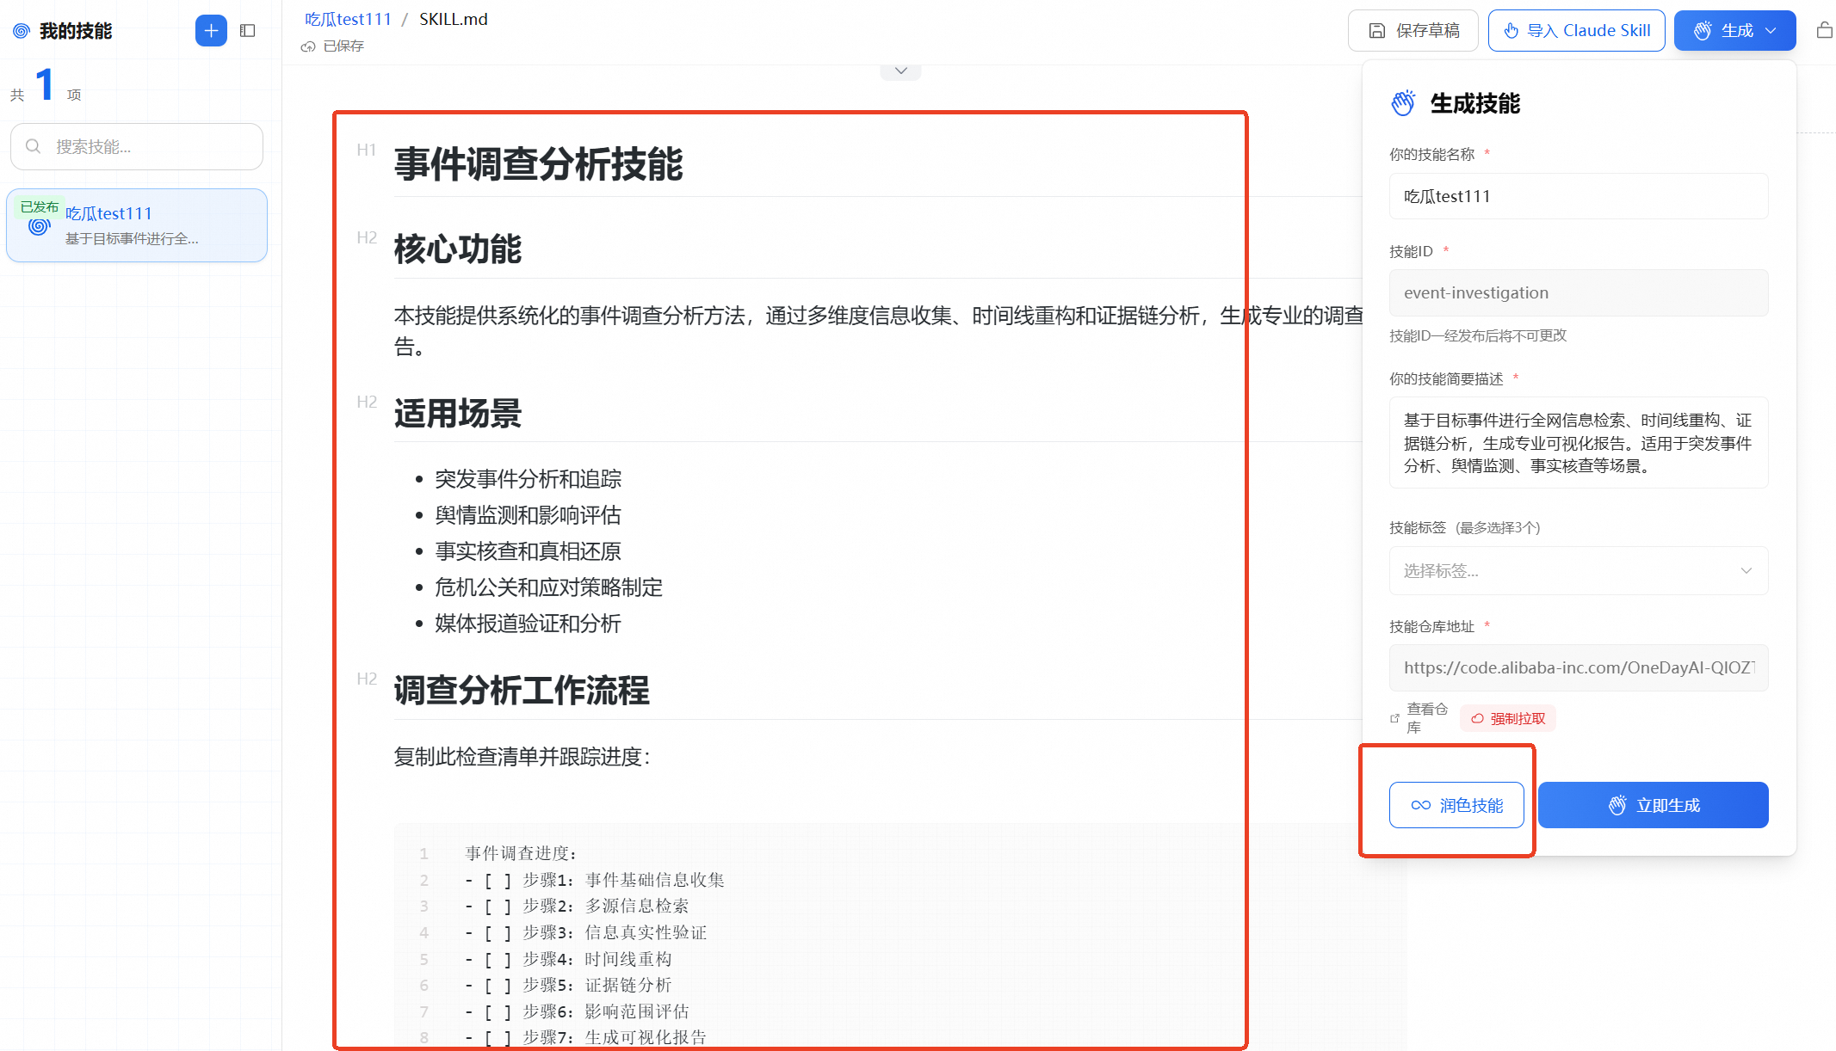Click the 我的技能 spiral logo icon
This screenshot has height=1051, width=1836.
(22, 31)
